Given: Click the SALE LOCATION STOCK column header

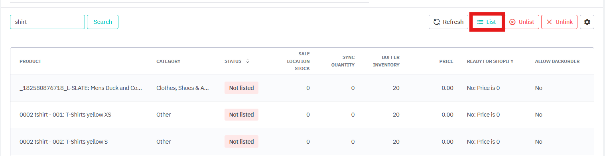Looking at the screenshot, I should (x=299, y=61).
